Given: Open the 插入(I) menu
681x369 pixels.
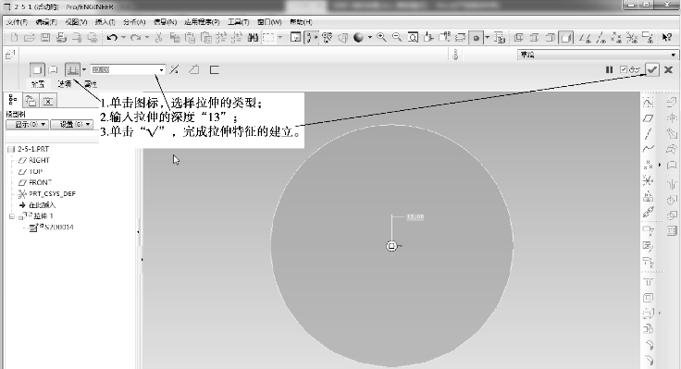Looking at the screenshot, I should (x=105, y=21).
